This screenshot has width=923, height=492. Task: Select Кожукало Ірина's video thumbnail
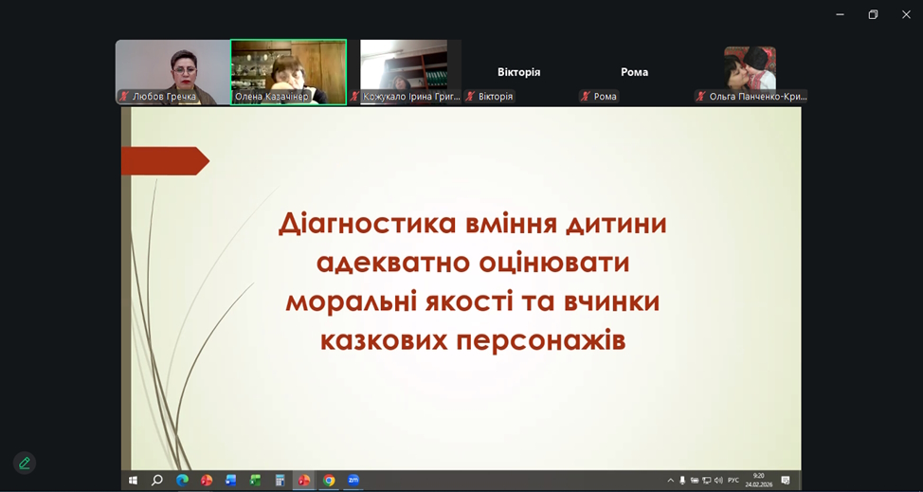[404, 71]
